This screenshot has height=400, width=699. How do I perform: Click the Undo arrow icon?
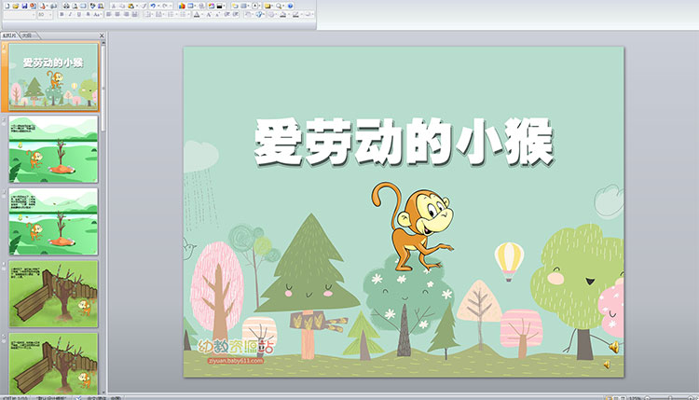click(153, 6)
